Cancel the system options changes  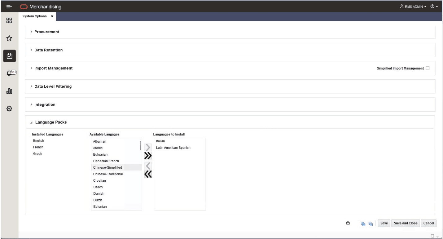[x=429, y=223]
